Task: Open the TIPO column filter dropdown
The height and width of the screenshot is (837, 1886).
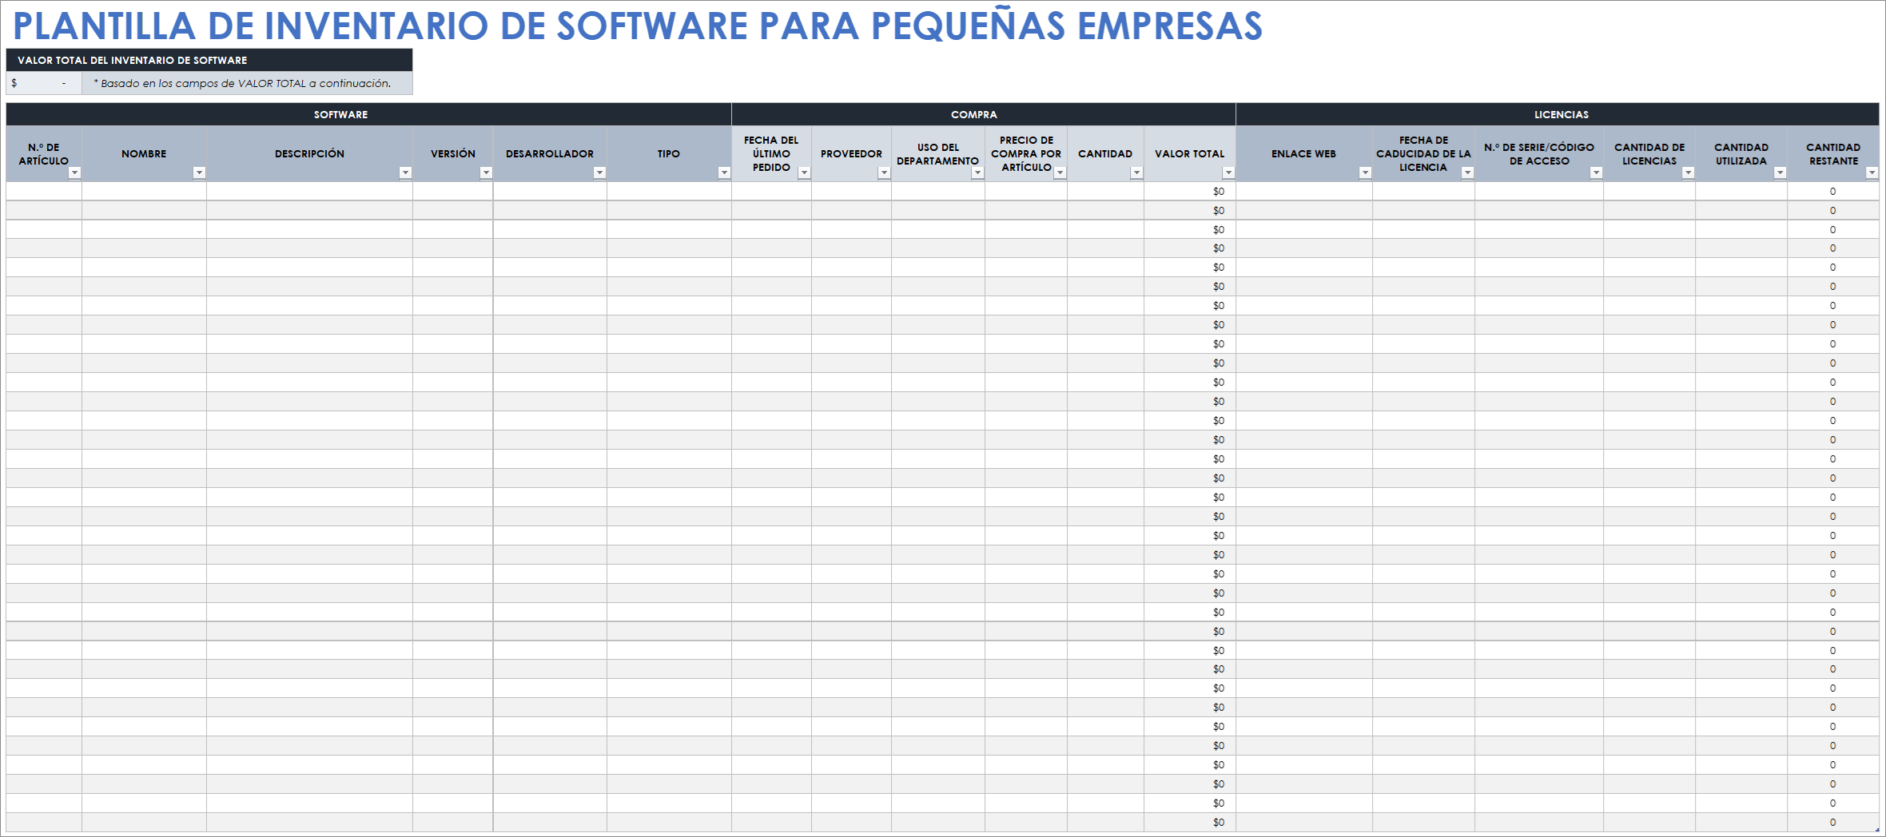Action: click(x=724, y=173)
